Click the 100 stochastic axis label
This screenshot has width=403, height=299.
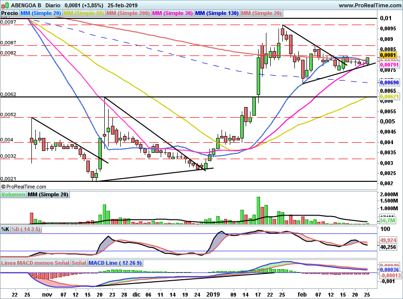(x=385, y=229)
